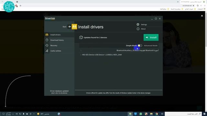Screen dimensions: 207x116
Task: Click the green snowflake taskbar icon
Action: [130, 114]
